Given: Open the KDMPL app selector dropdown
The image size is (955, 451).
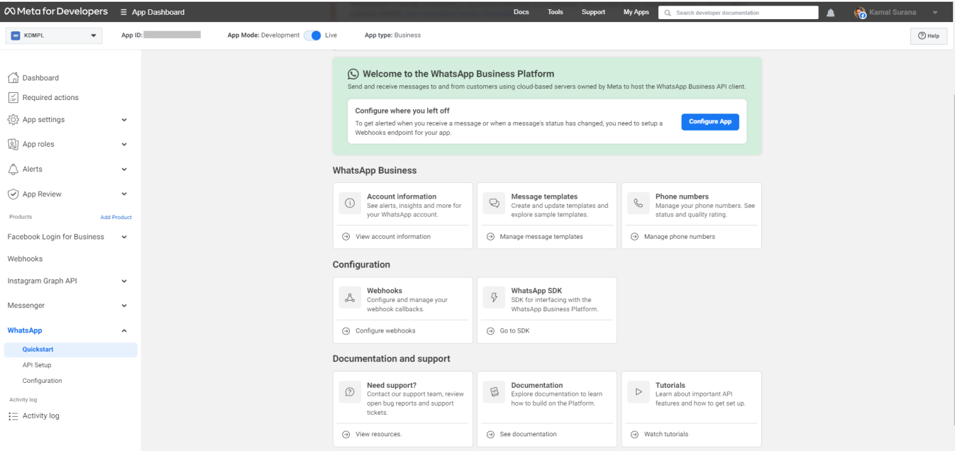Looking at the screenshot, I should coord(54,35).
